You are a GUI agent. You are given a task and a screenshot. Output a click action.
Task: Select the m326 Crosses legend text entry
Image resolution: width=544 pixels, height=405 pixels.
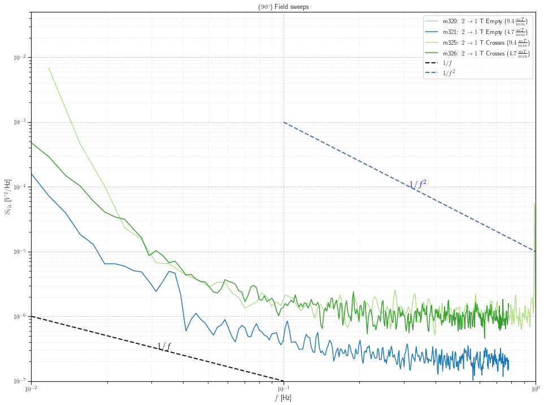click(x=486, y=53)
